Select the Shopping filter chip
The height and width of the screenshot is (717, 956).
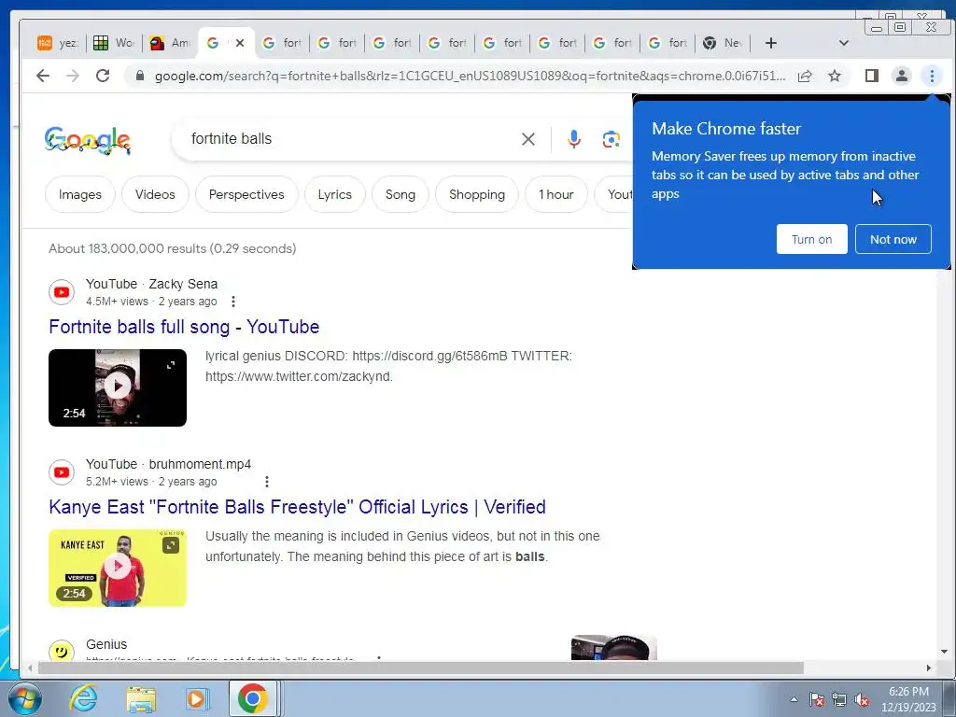point(477,194)
